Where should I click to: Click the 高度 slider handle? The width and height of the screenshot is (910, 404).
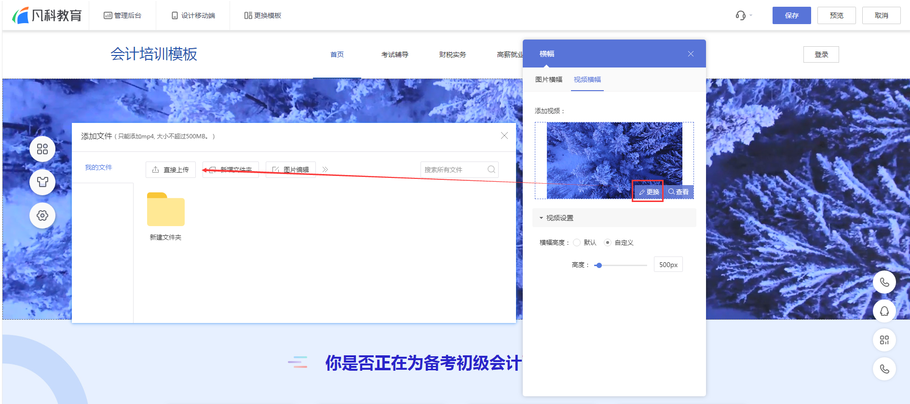coord(598,265)
